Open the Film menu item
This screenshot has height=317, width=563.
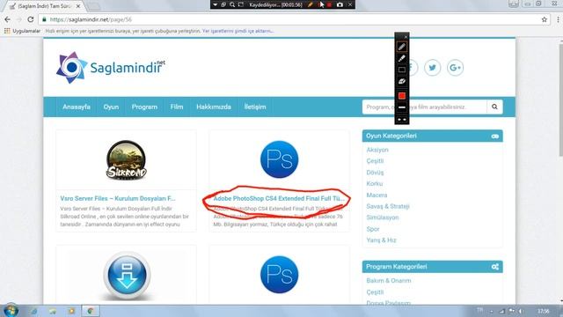pyautogui.click(x=177, y=107)
